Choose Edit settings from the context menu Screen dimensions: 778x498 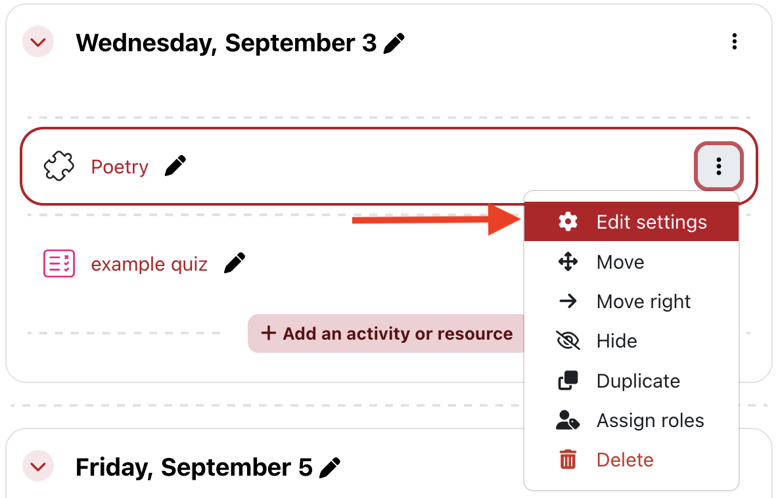coord(651,222)
